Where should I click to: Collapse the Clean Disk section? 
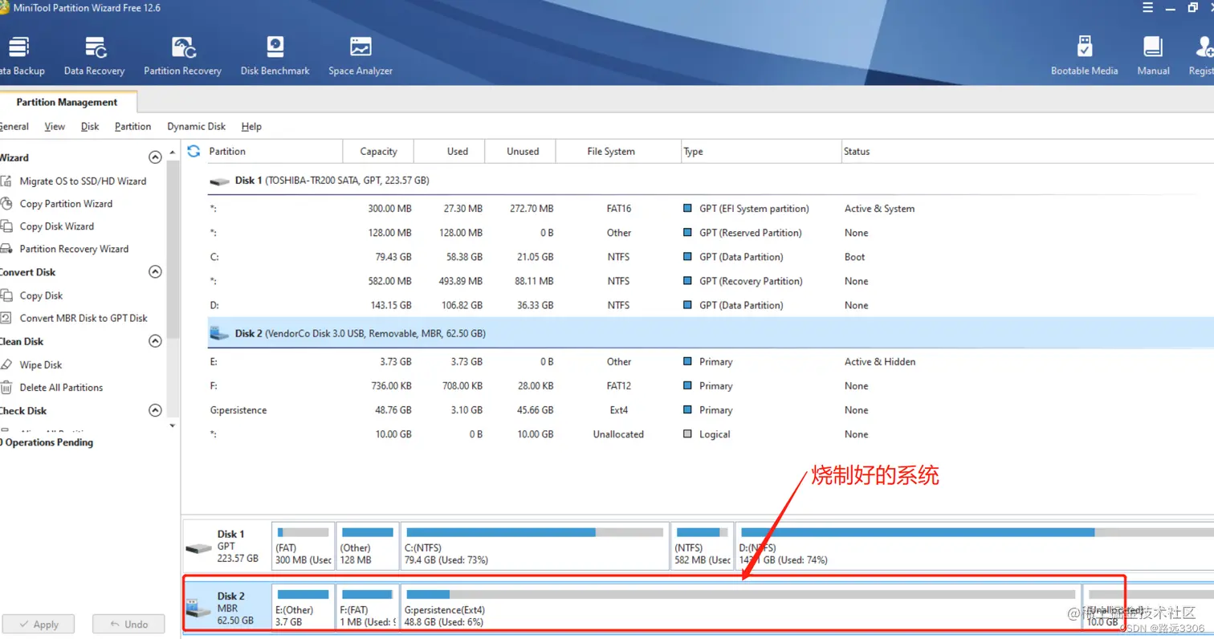point(156,341)
